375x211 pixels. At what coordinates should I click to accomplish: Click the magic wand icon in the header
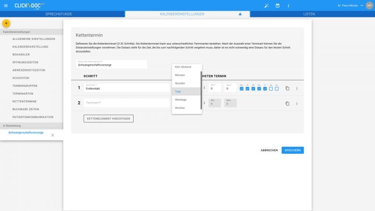click(x=267, y=5)
